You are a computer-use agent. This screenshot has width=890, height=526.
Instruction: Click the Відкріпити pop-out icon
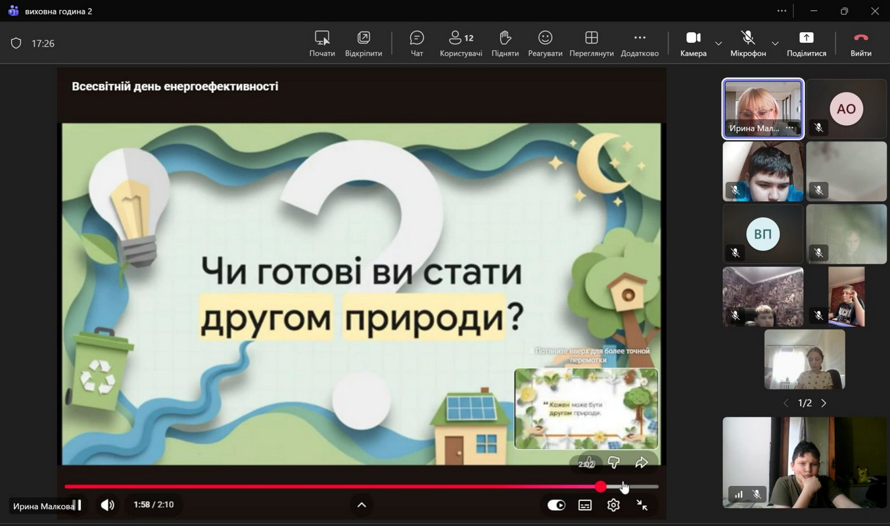pos(363,43)
